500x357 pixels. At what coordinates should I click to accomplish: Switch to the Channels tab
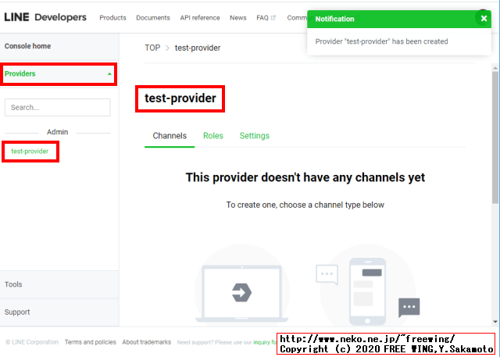coord(170,136)
